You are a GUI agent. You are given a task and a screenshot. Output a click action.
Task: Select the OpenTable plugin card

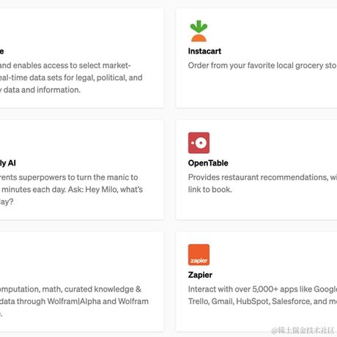click(256, 170)
